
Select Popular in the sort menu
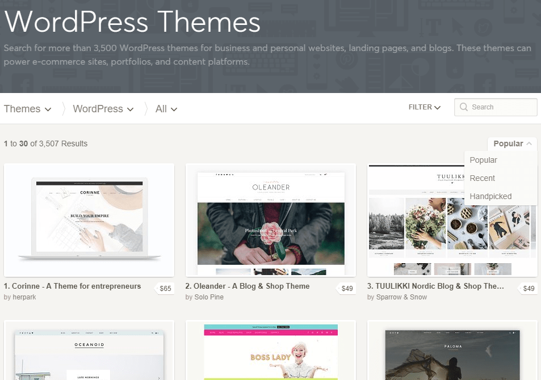tap(484, 160)
